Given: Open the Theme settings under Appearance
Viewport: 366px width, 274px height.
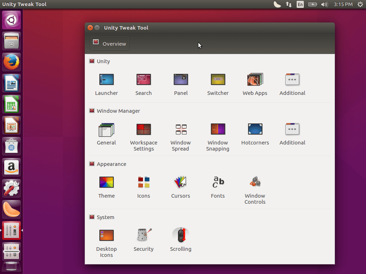Looking at the screenshot, I should coord(106,182).
